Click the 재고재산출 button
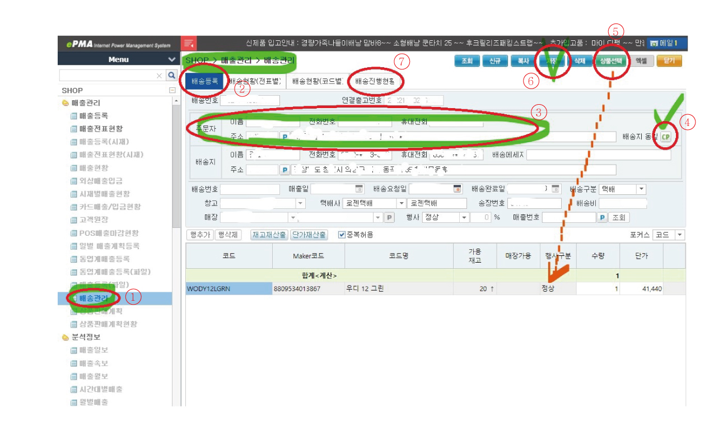The width and height of the screenshot is (728, 448). tap(268, 235)
